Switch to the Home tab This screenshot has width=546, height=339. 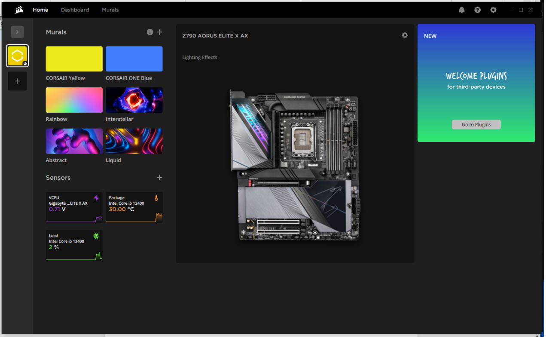pyautogui.click(x=40, y=10)
